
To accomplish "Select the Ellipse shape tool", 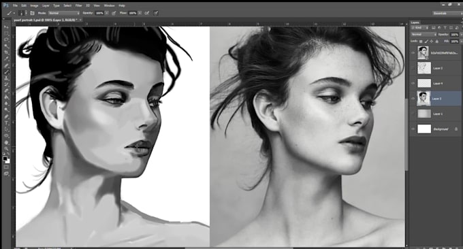I will (6, 135).
